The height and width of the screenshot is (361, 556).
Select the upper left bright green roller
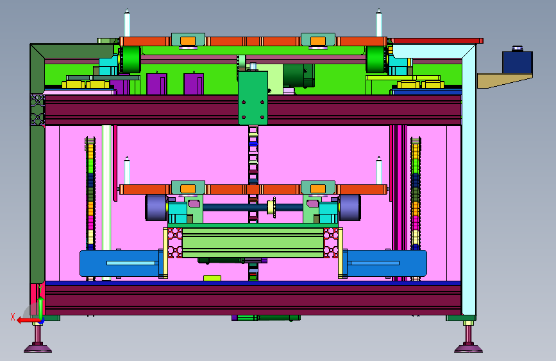click(x=130, y=59)
